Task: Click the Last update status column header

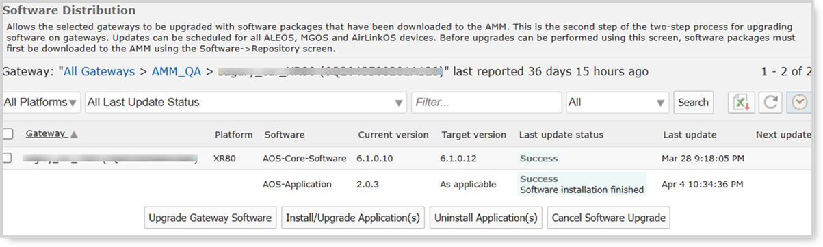Action: coord(561,135)
